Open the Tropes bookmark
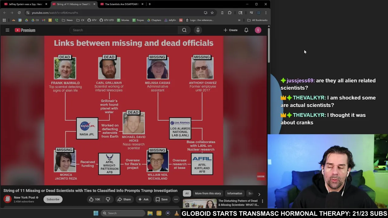The height and width of the screenshot is (218, 388). (x=138, y=20)
